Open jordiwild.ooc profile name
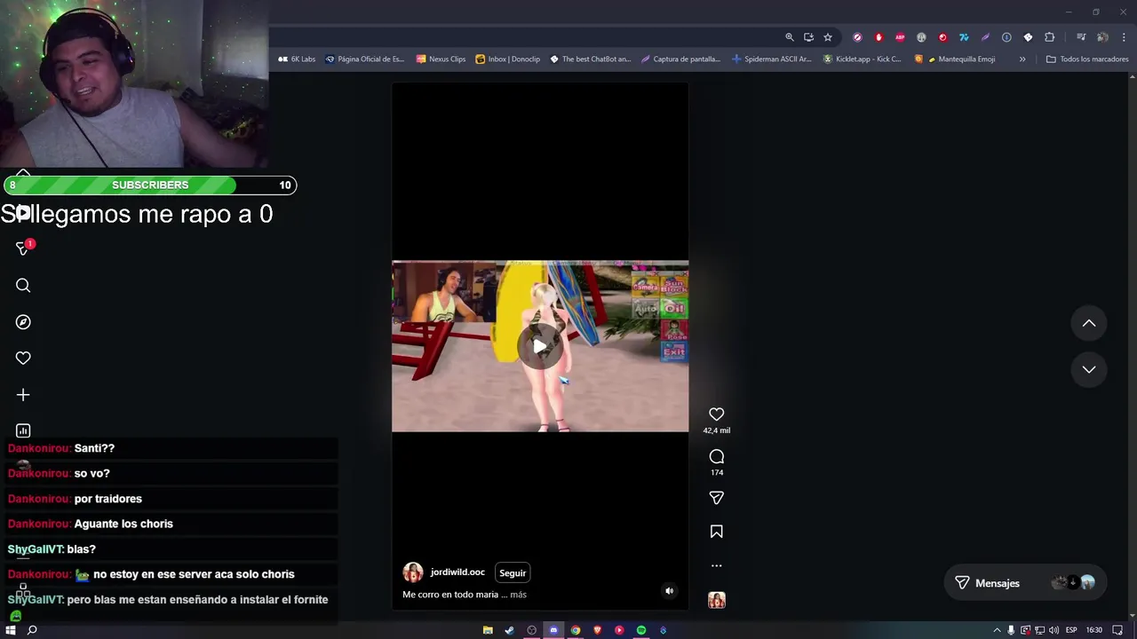Screen dimensions: 1137x639 pyautogui.click(x=457, y=572)
